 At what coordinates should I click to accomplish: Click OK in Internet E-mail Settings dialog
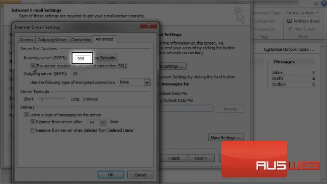(111, 174)
